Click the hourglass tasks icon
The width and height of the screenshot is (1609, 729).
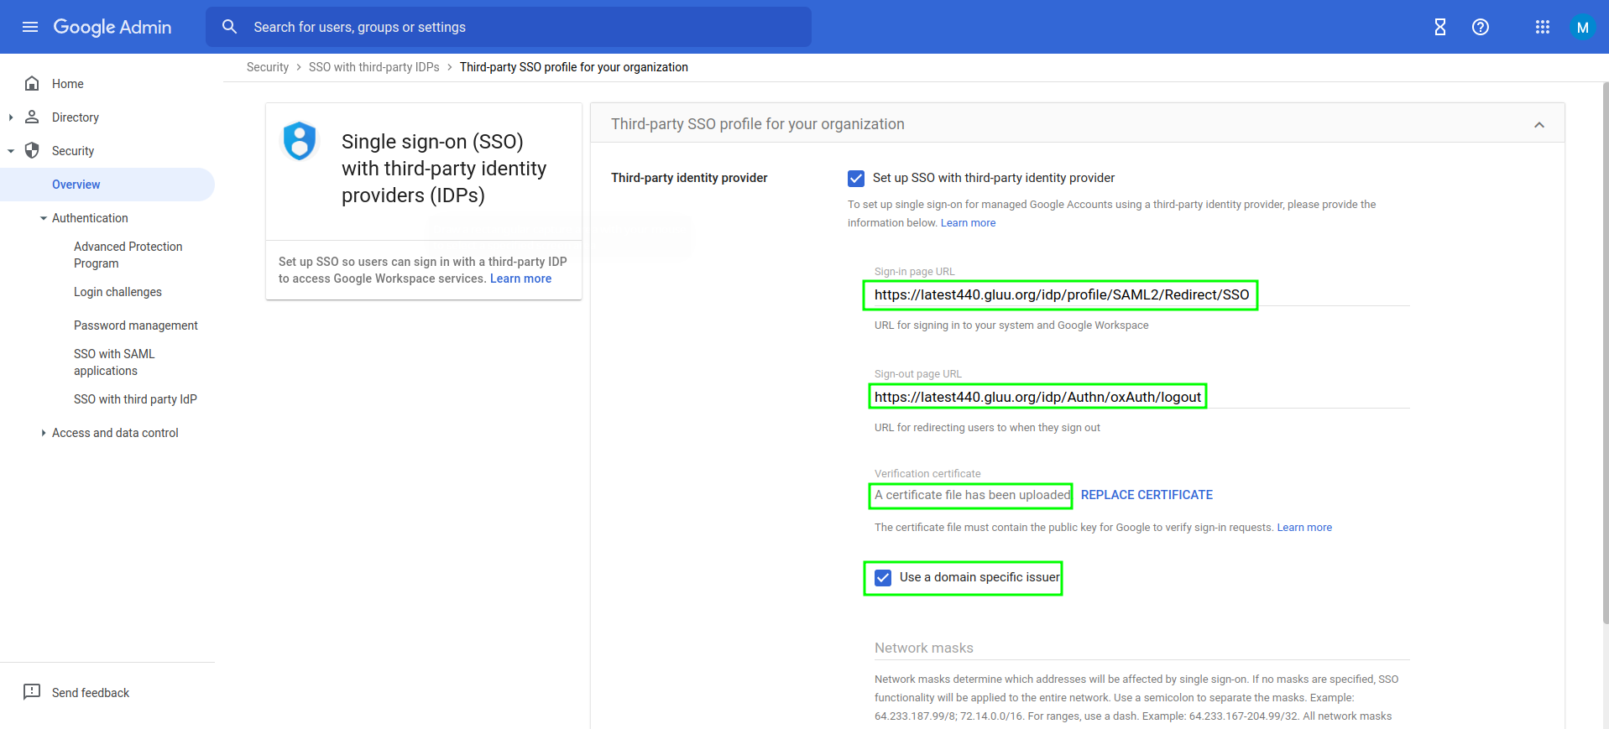click(1439, 27)
